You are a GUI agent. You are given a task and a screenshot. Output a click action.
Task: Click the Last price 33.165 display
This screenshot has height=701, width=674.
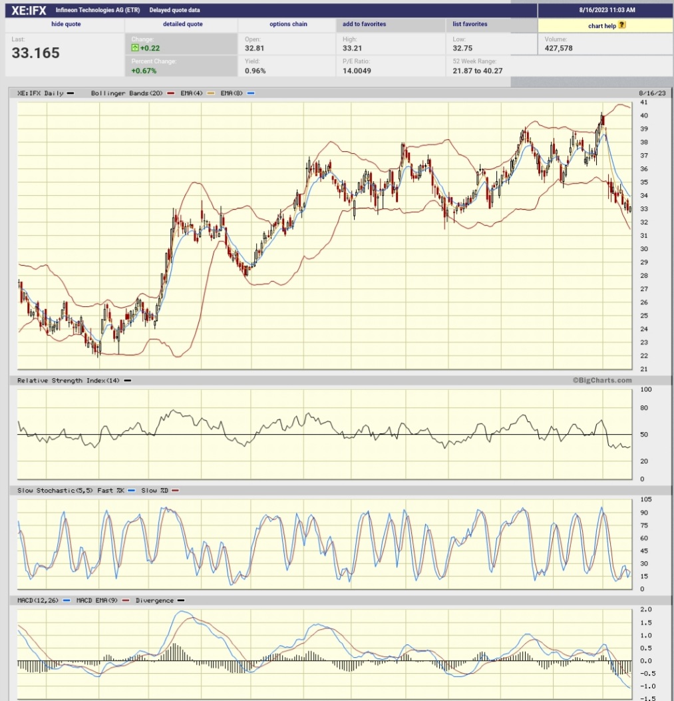pos(35,53)
